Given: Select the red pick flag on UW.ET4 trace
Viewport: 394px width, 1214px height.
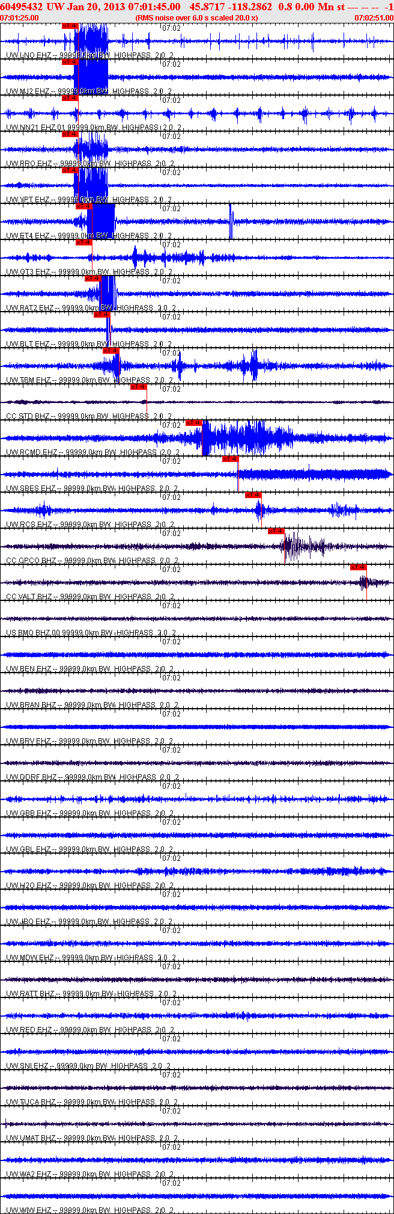Looking at the screenshot, I should pyautogui.click(x=84, y=206).
